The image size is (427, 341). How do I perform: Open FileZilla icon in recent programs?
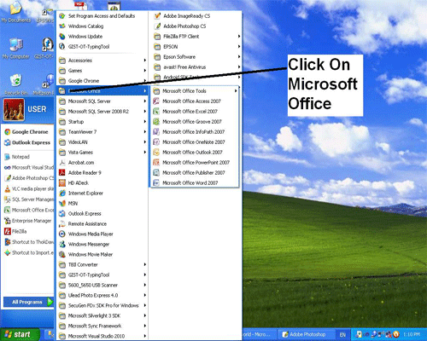click(8, 231)
